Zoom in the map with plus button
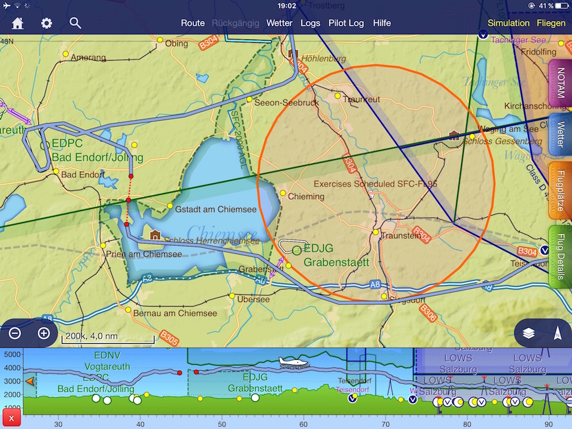The image size is (572, 429). point(43,333)
